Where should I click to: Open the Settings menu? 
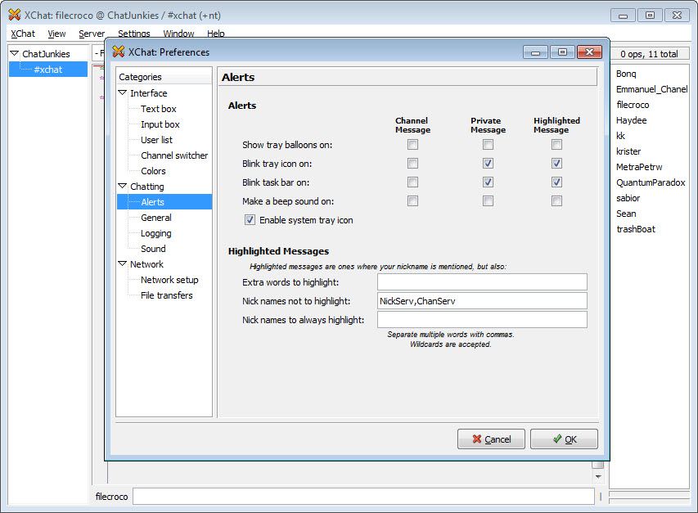point(134,34)
